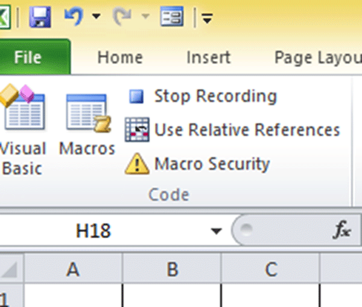Click the form icon in Quick Access Toolbar

click(x=172, y=16)
